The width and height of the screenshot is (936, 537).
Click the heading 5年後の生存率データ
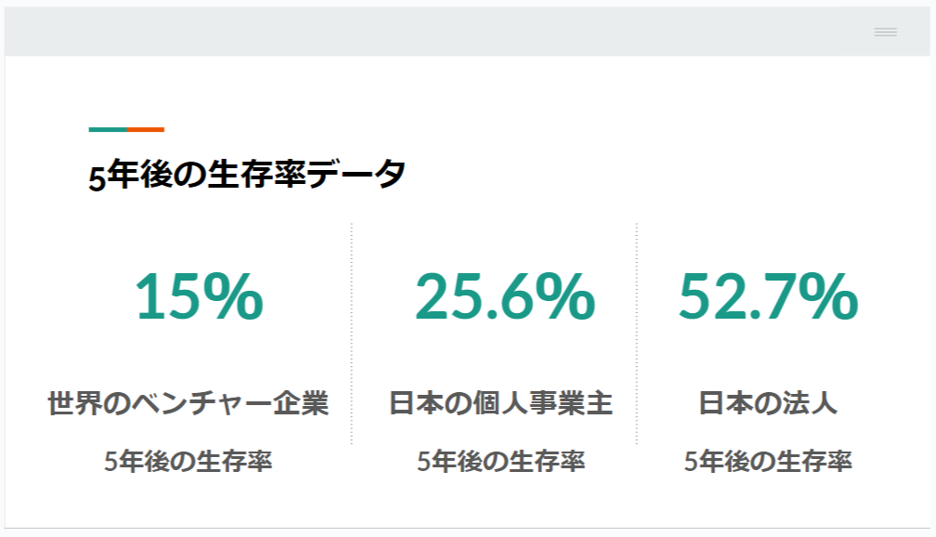click(x=247, y=175)
